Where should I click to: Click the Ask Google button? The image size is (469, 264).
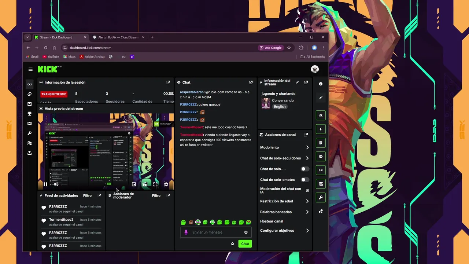[271, 48]
